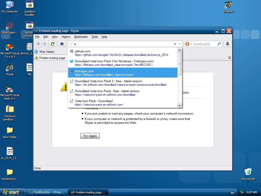Select Microsoft Visual Basic 6.0 icon
The width and height of the screenshot is (261, 196).
tap(10, 92)
